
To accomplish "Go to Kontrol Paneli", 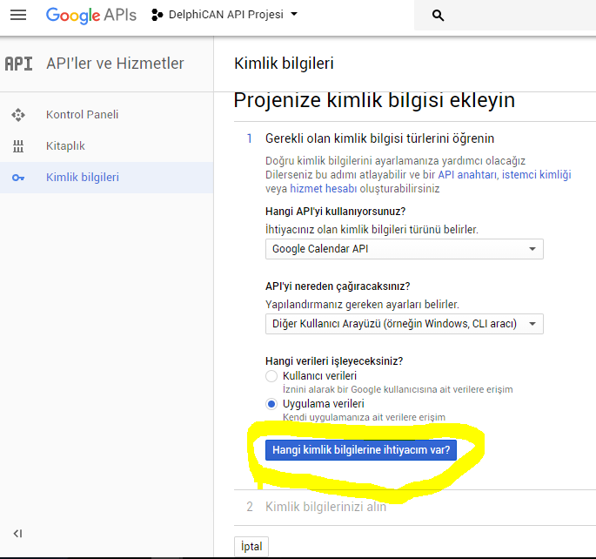I will (82, 114).
